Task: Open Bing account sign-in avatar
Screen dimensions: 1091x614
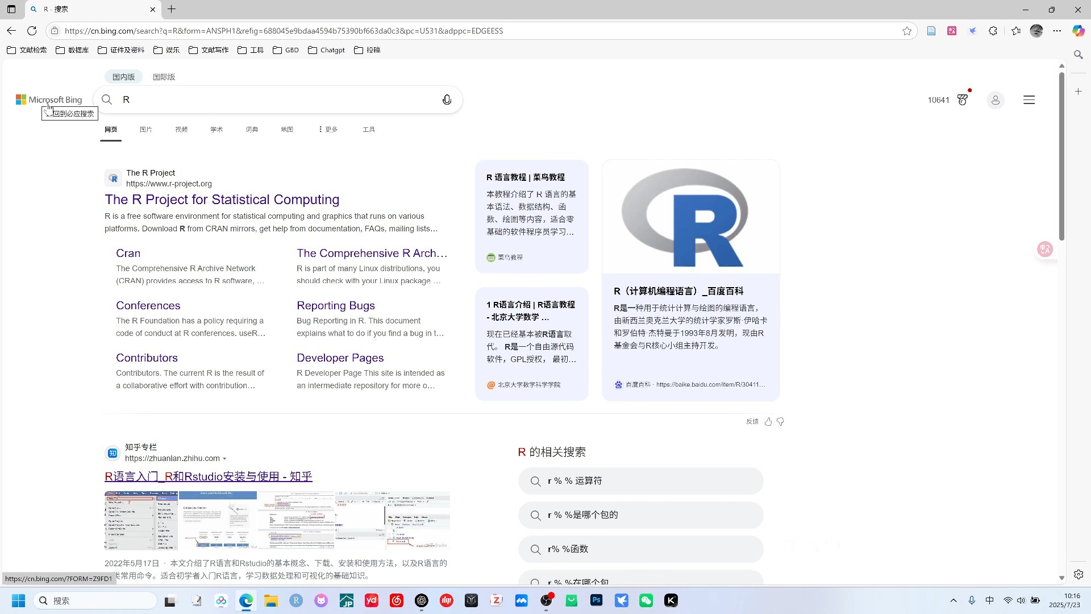Action: click(x=995, y=100)
